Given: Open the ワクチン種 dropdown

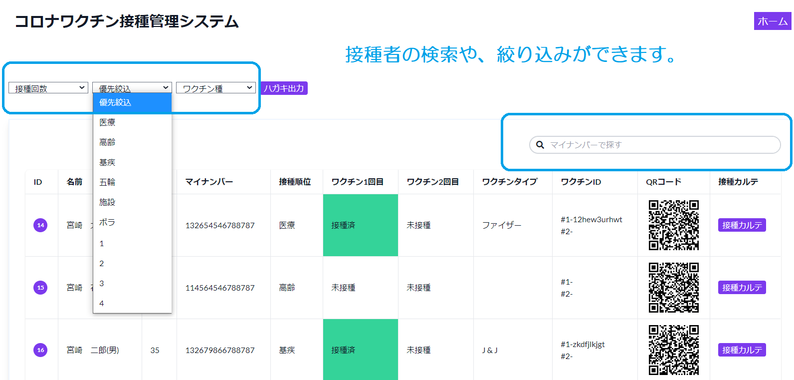Looking at the screenshot, I should pyautogui.click(x=216, y=88).
